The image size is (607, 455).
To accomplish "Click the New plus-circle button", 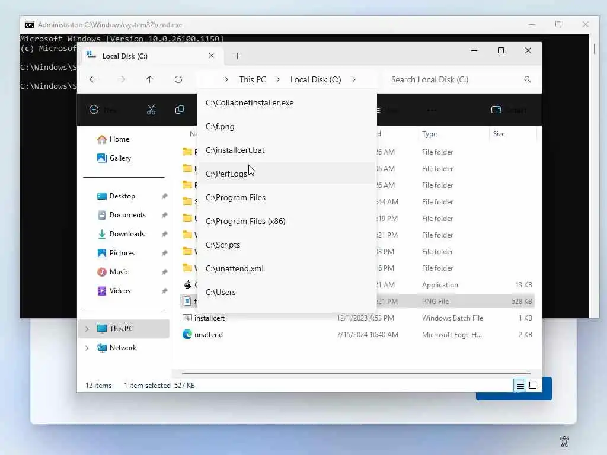I will point(94,110).
